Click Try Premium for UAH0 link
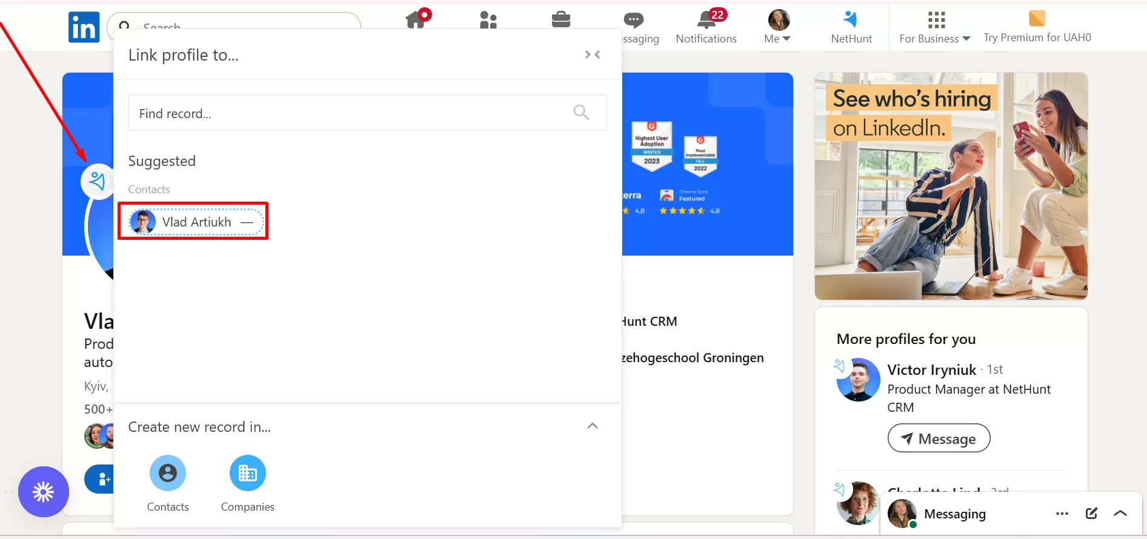1147x539 pixels. (1037, 38)
